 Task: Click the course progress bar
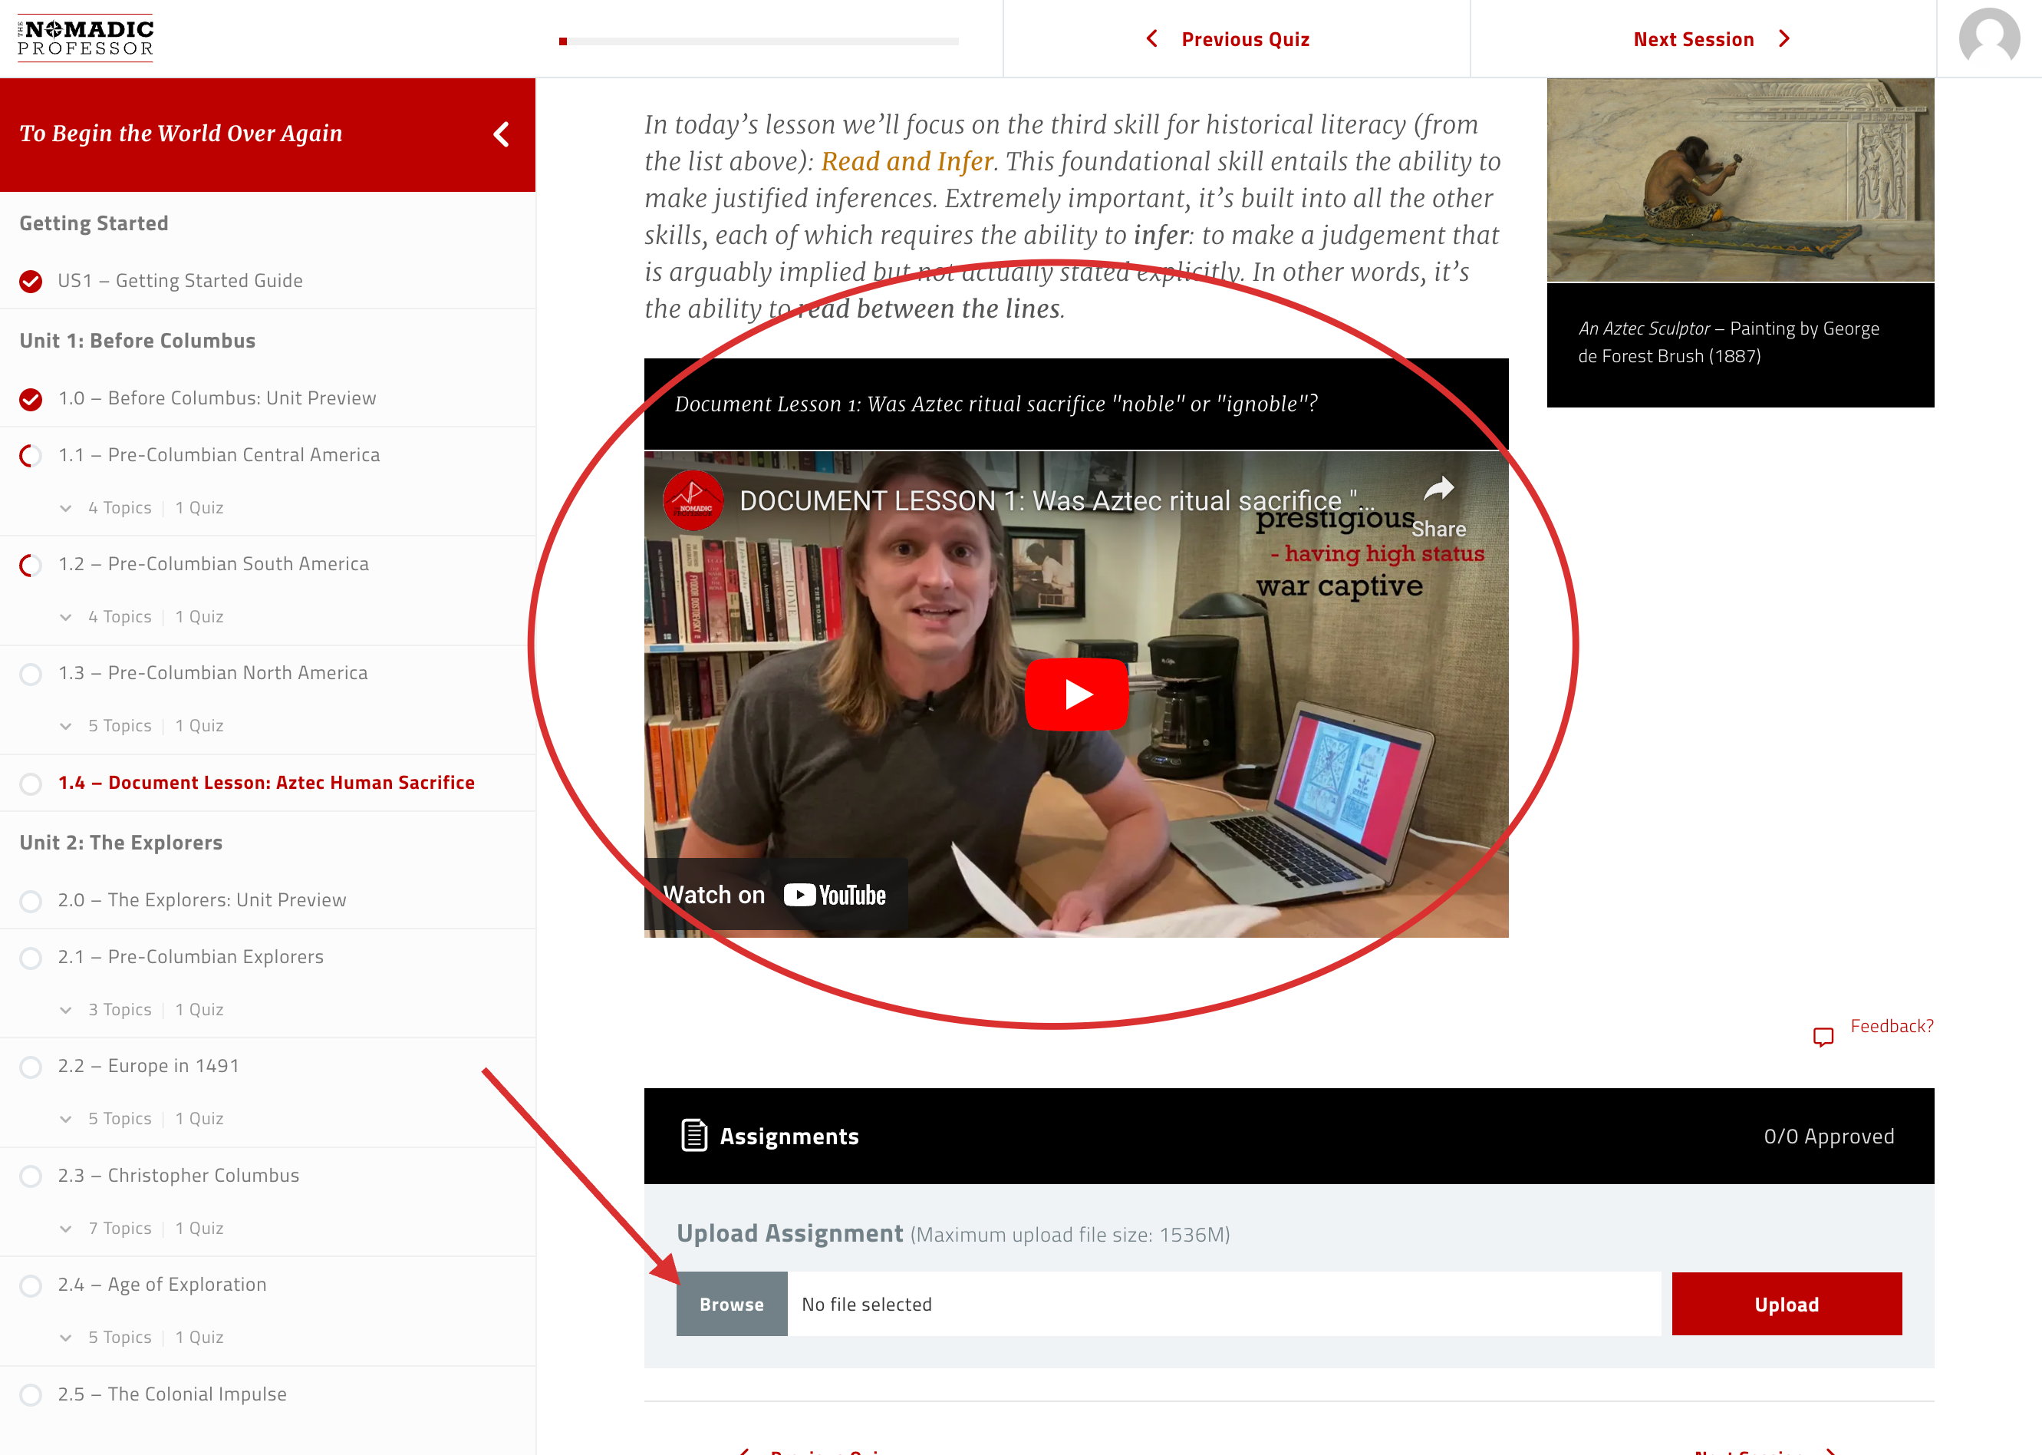pyautogui.click(x=759, y=41)
